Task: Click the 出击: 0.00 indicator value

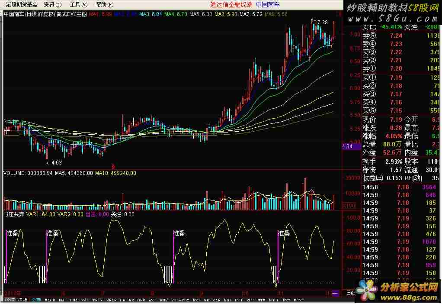Action: (97, 214)
